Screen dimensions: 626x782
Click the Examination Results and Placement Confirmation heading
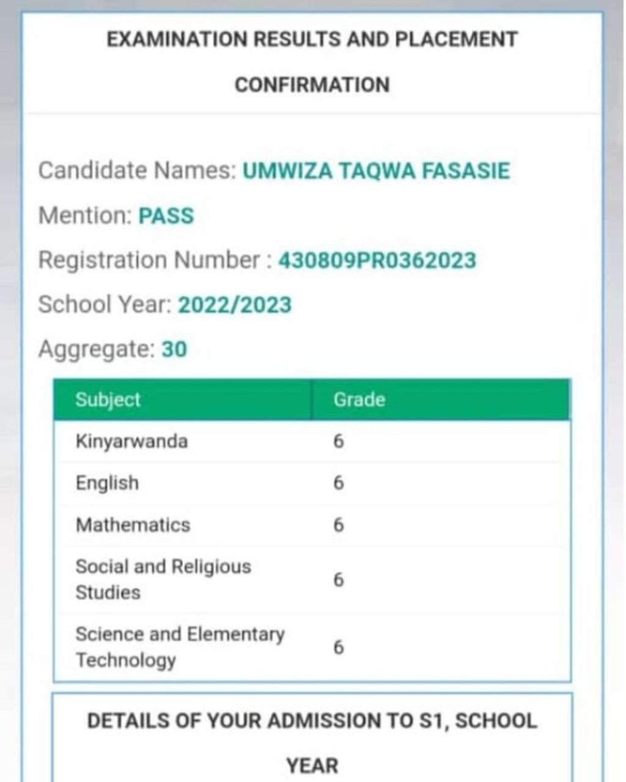(312, 62)
